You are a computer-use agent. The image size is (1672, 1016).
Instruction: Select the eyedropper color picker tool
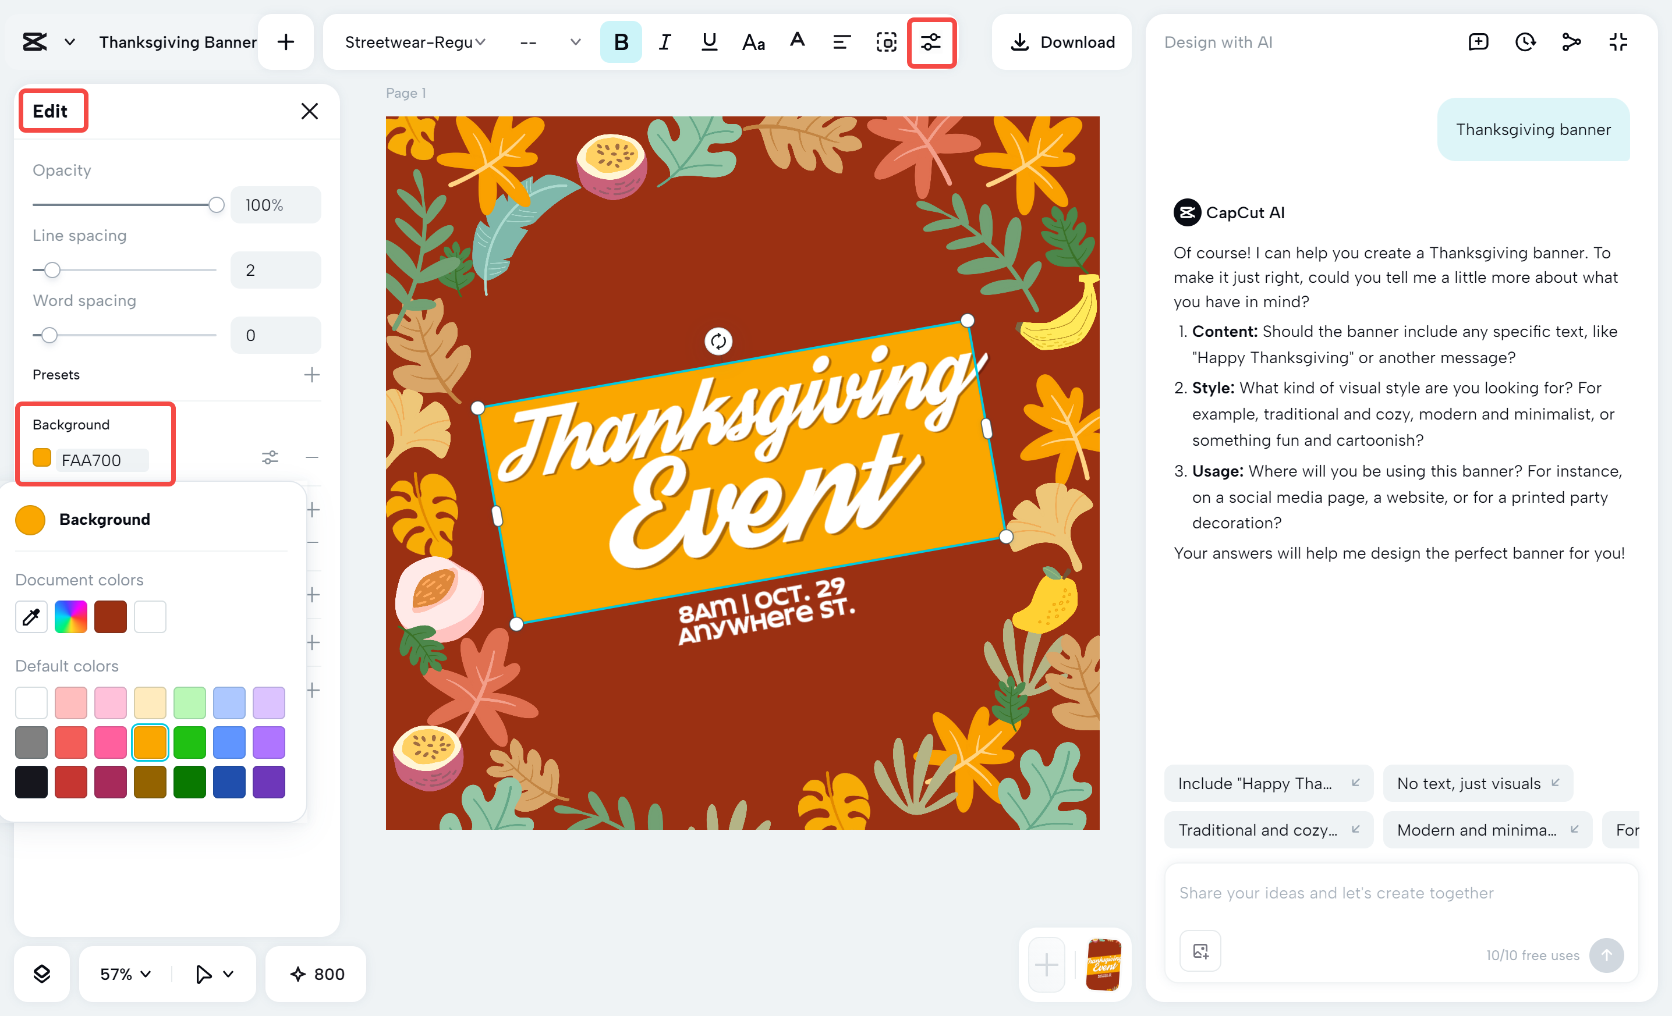point(31,616)
